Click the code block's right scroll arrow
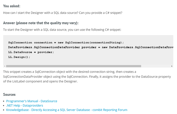 coord(172,66)
